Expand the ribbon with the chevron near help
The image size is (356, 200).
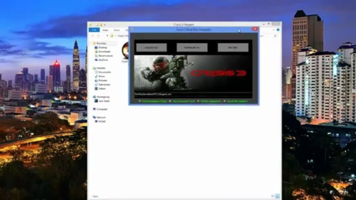pos(273,30)
